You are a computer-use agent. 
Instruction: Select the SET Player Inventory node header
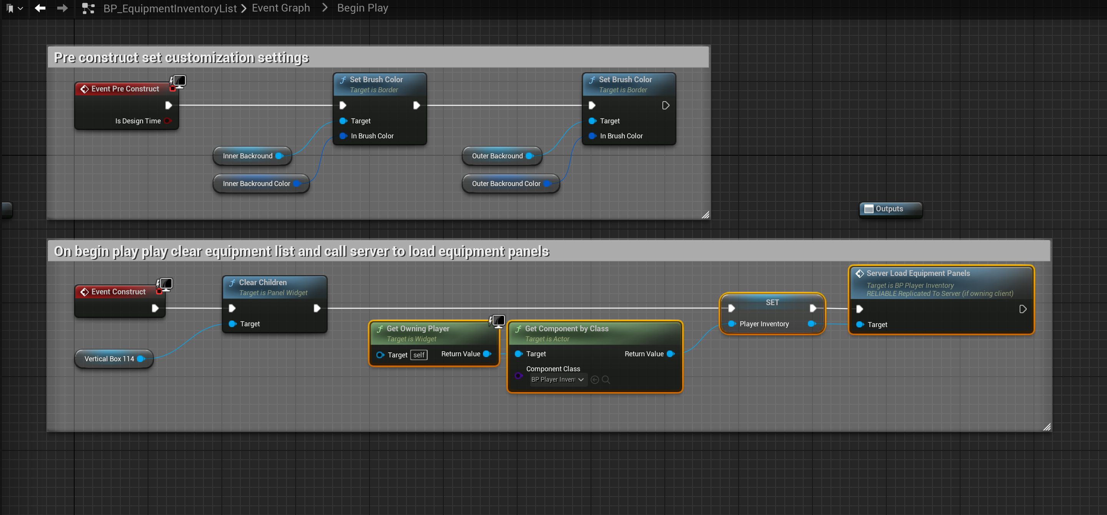(x=772, y=302)
